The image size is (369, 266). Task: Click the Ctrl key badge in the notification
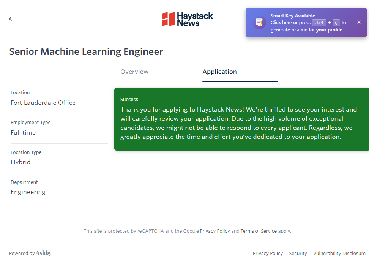[x=319, y=23]
